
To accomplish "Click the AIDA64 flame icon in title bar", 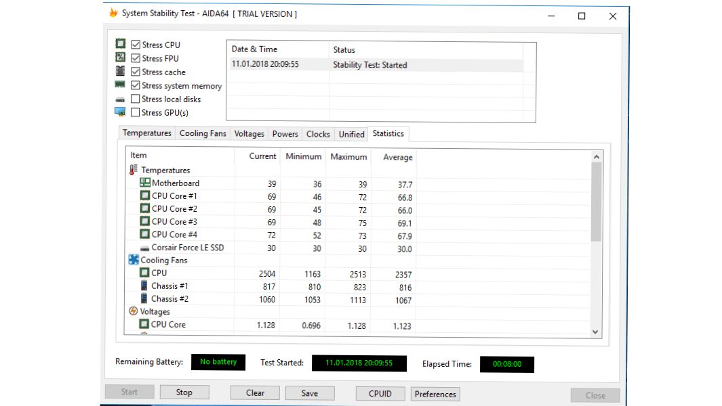I will click(113, 13).
